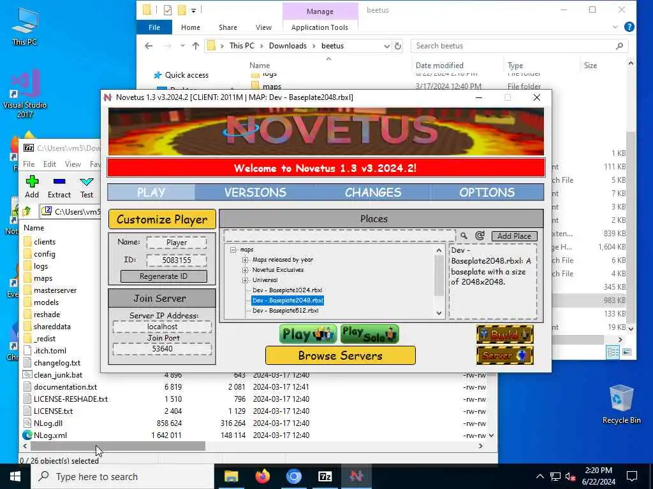Expand Novetus Exclusives node

point(246,270)
